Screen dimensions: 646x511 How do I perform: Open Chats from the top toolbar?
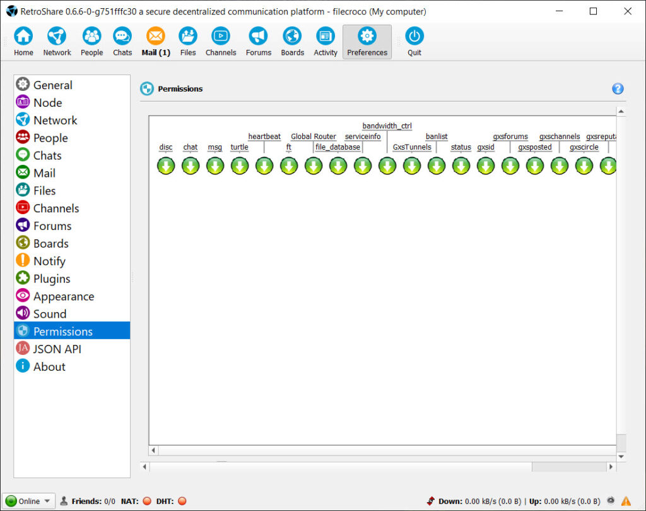(x=122, y=42)
